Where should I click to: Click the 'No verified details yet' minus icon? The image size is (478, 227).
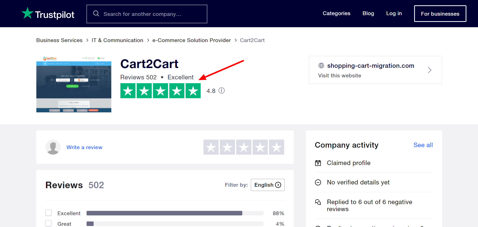[x=318, y=182]
